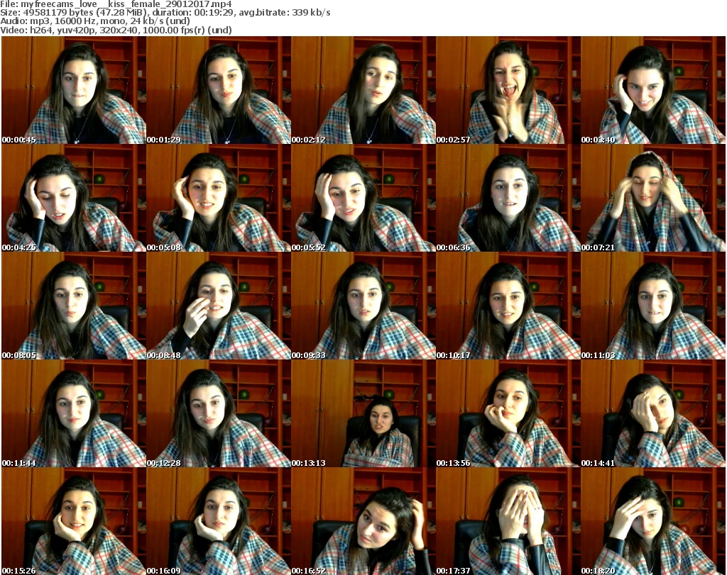Click the Video line reading h264, yuv420p
Image resolution: width=727 pixels, height=575 pixels.
[116, 30]
